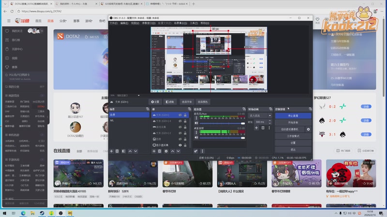Show the 游戏采集 source
The image size is (387, 217).
coord(180,127)
